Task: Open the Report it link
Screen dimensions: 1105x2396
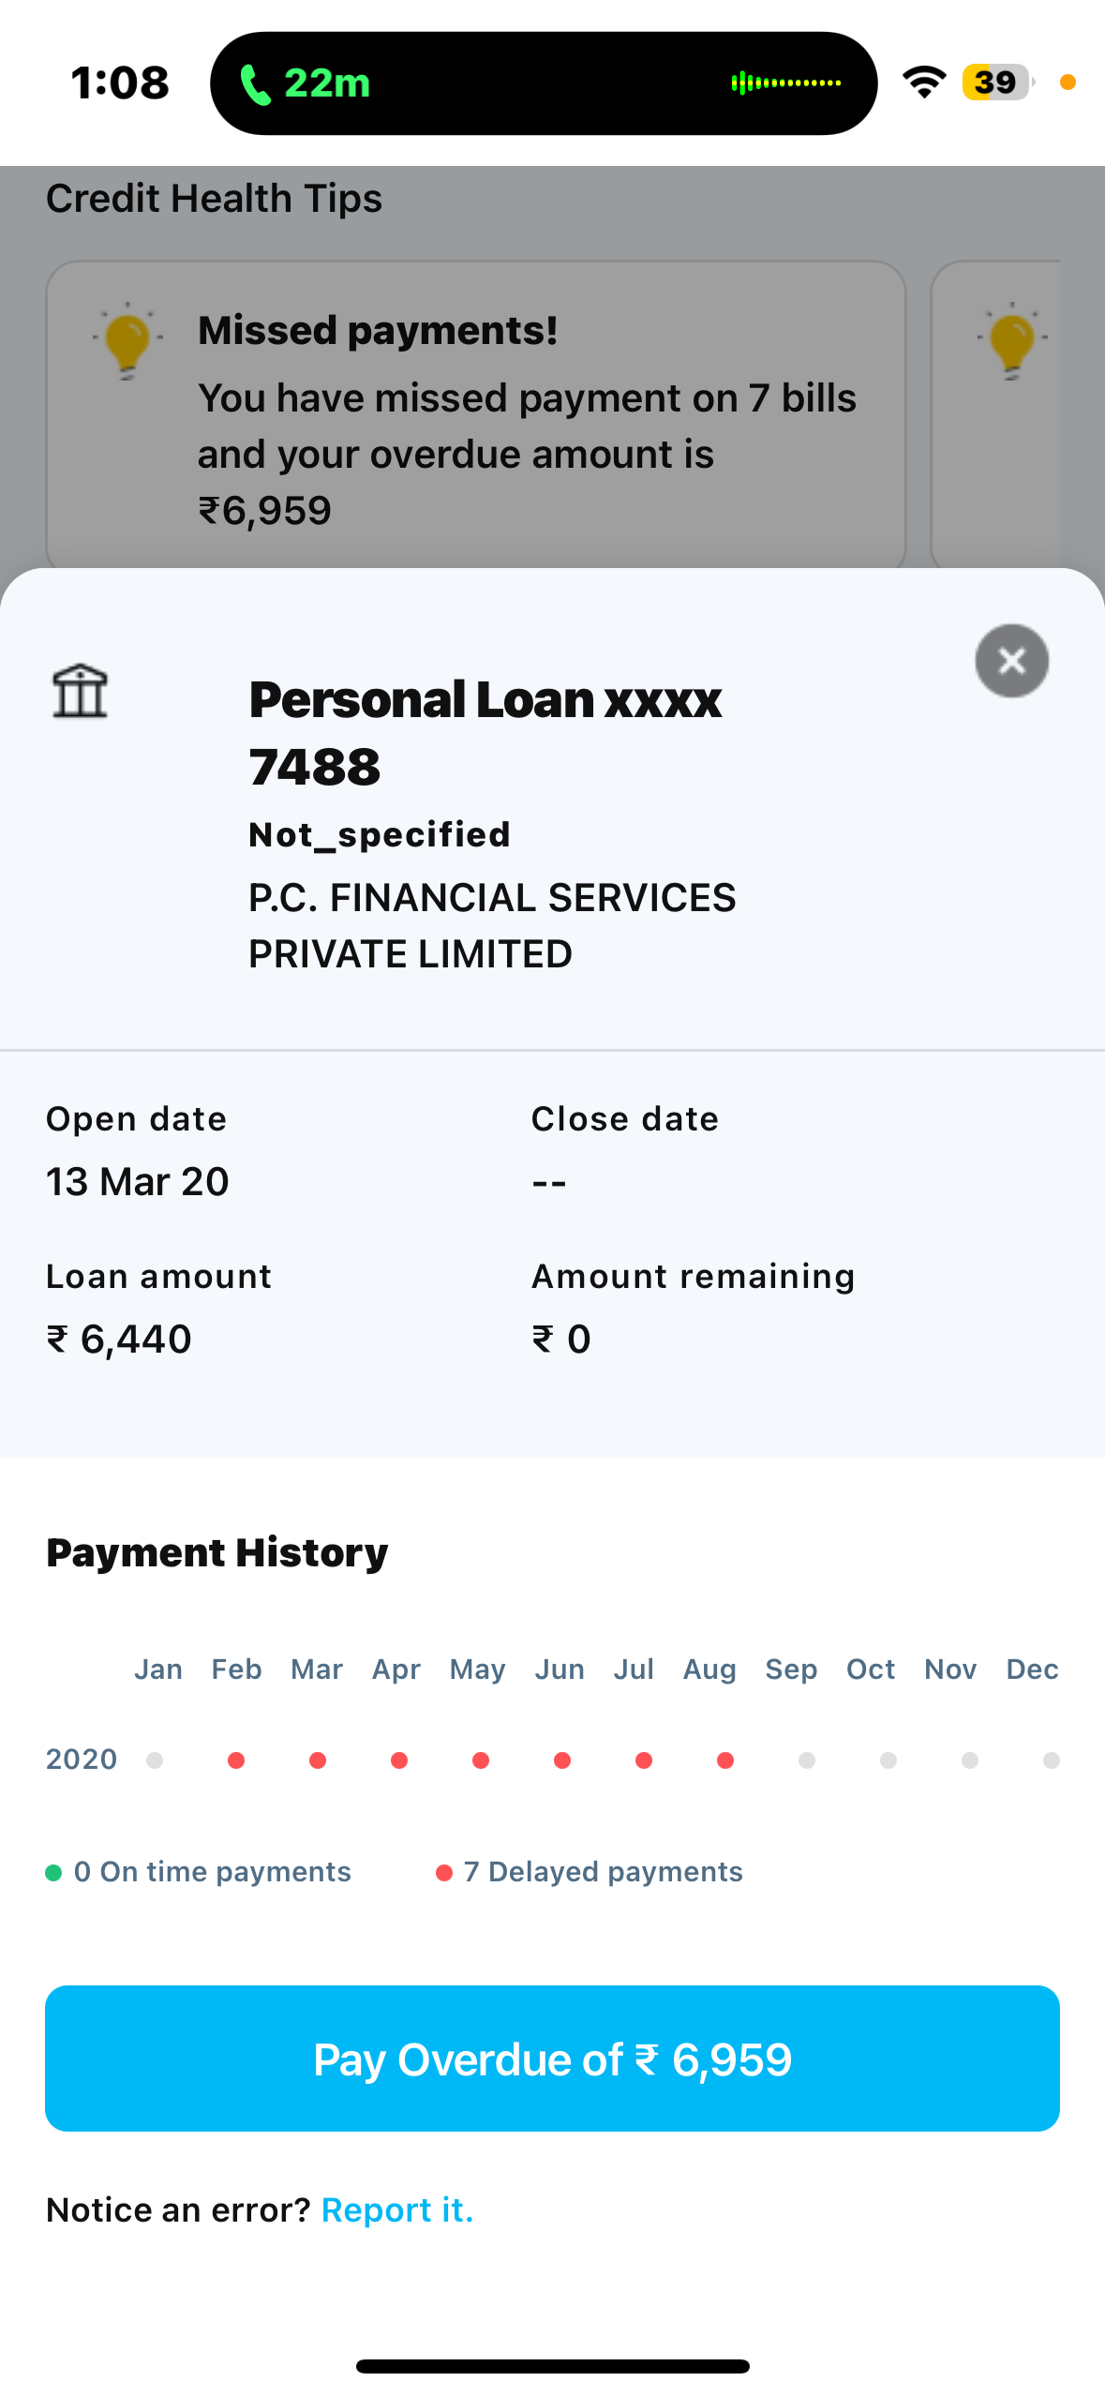Action: 396,2209
